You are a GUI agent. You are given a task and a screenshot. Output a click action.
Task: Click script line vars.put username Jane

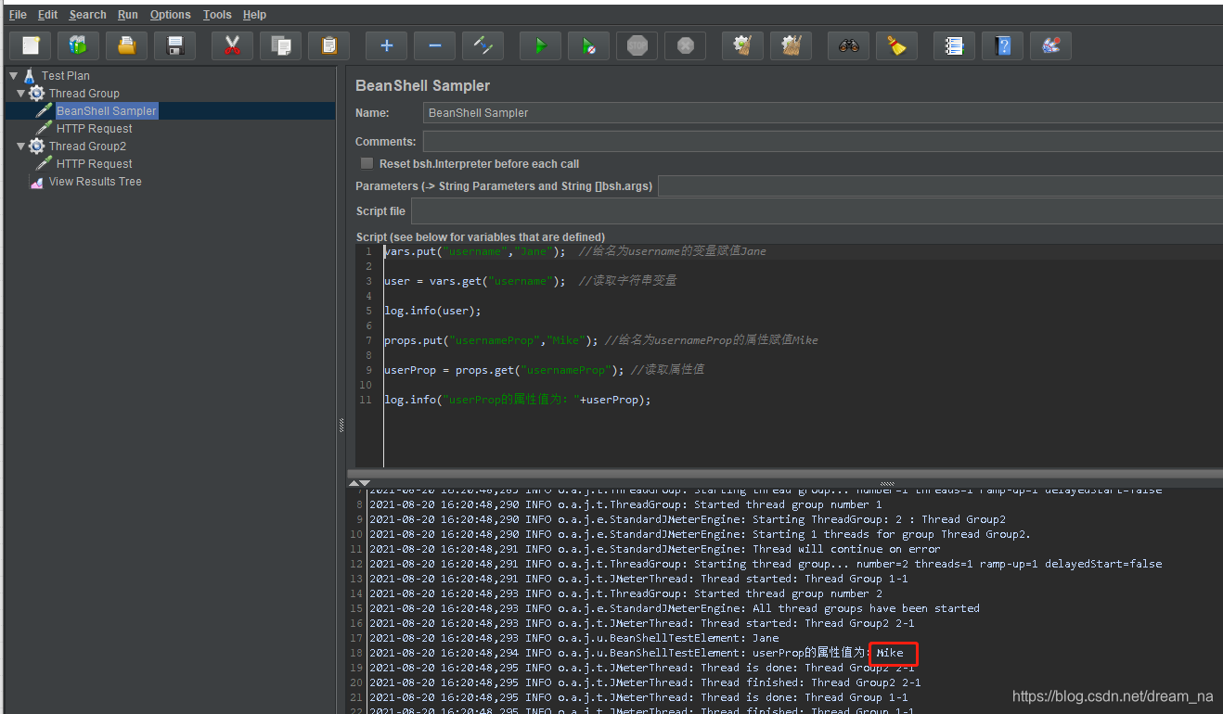[574, 251]
